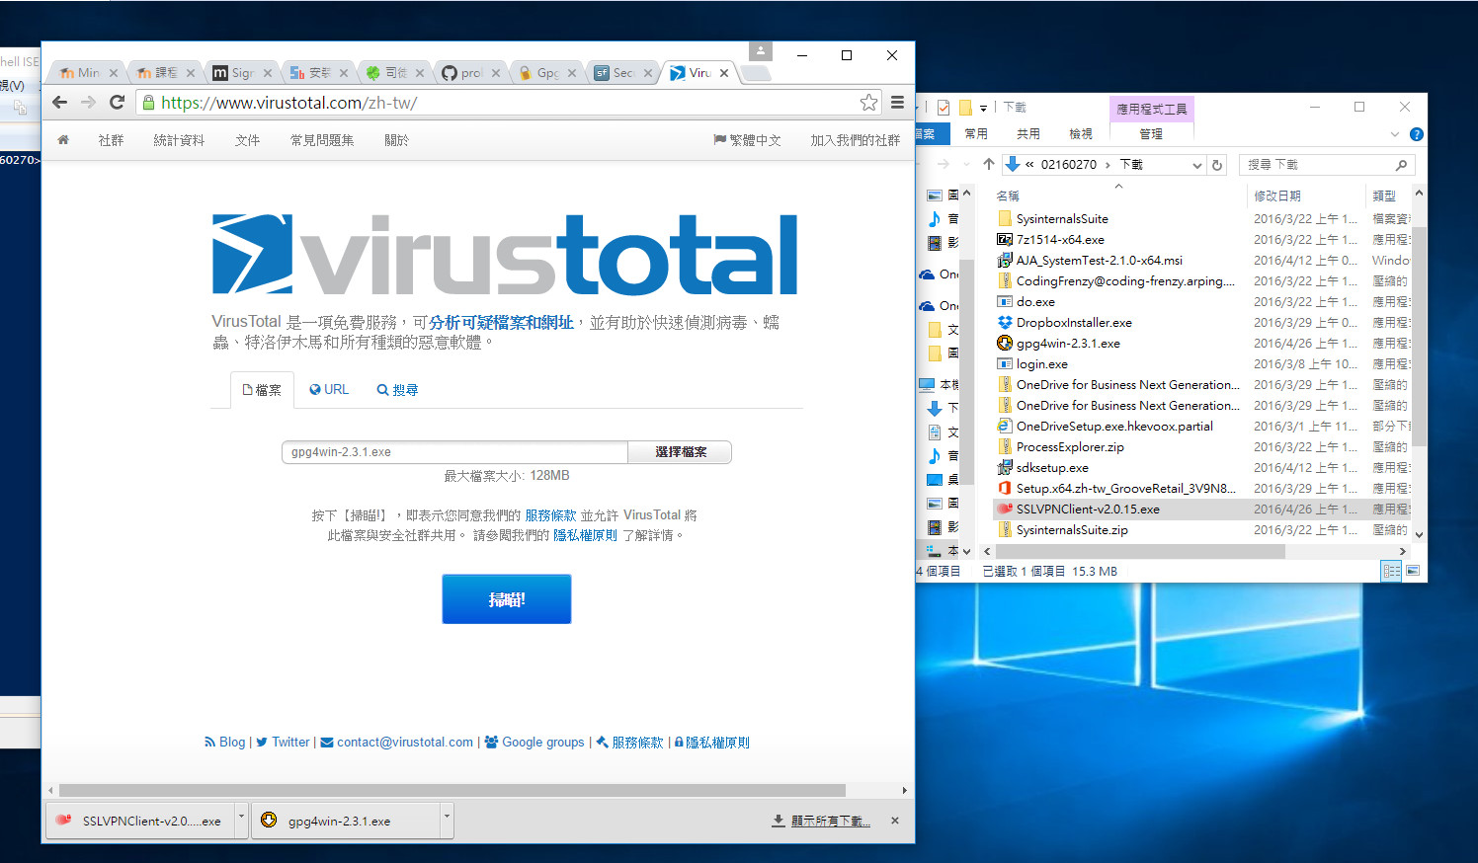Image resolution: width=1478 pixels, height=863 pixels.
Task: Expand the Explorer ribbon with the chevron
Action: point(1395,134)
